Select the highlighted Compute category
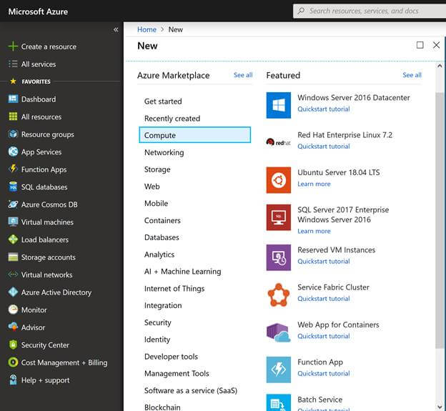 point(195,135)
